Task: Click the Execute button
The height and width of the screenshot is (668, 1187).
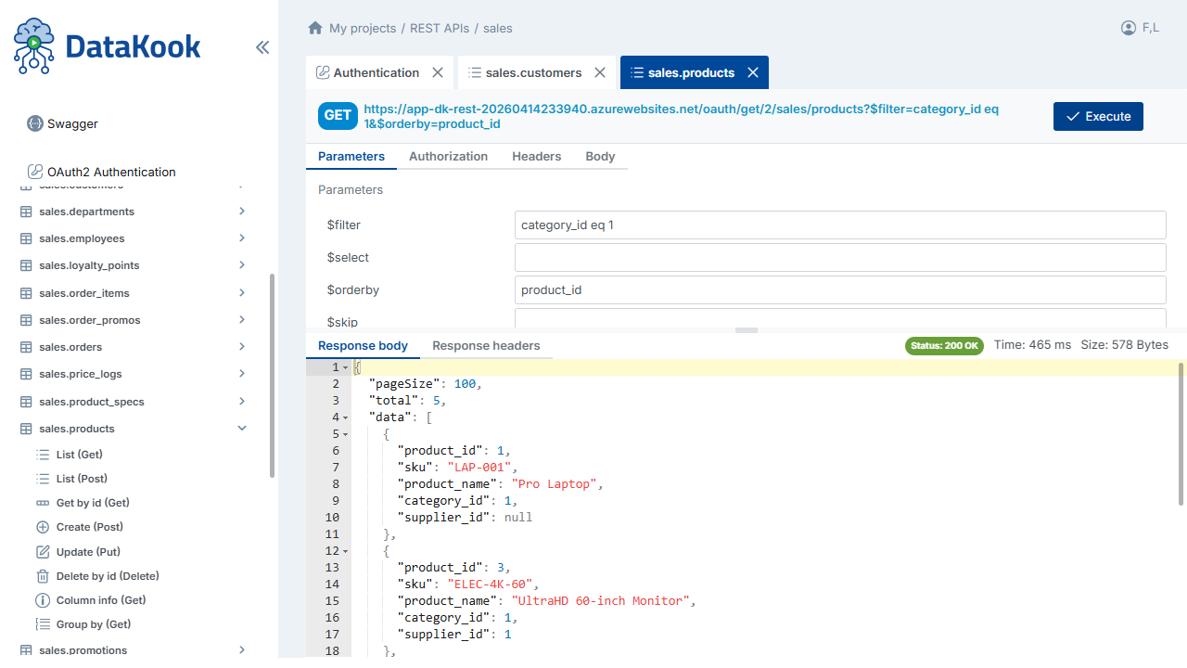Action: tap(1098, 116)
